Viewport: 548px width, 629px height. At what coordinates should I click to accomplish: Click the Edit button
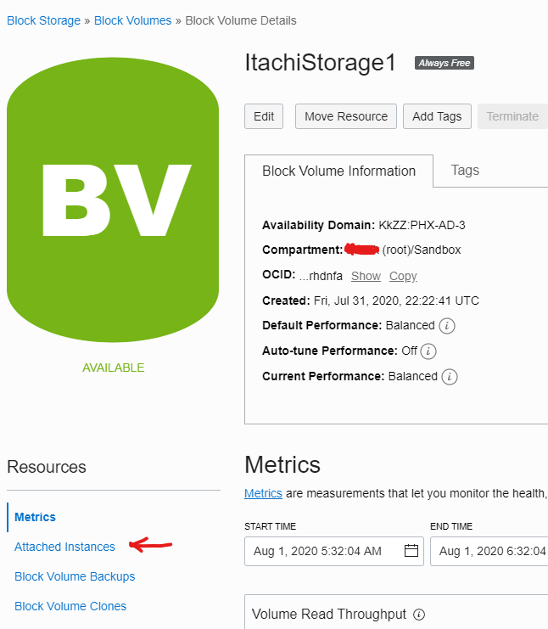click(264, 116)
